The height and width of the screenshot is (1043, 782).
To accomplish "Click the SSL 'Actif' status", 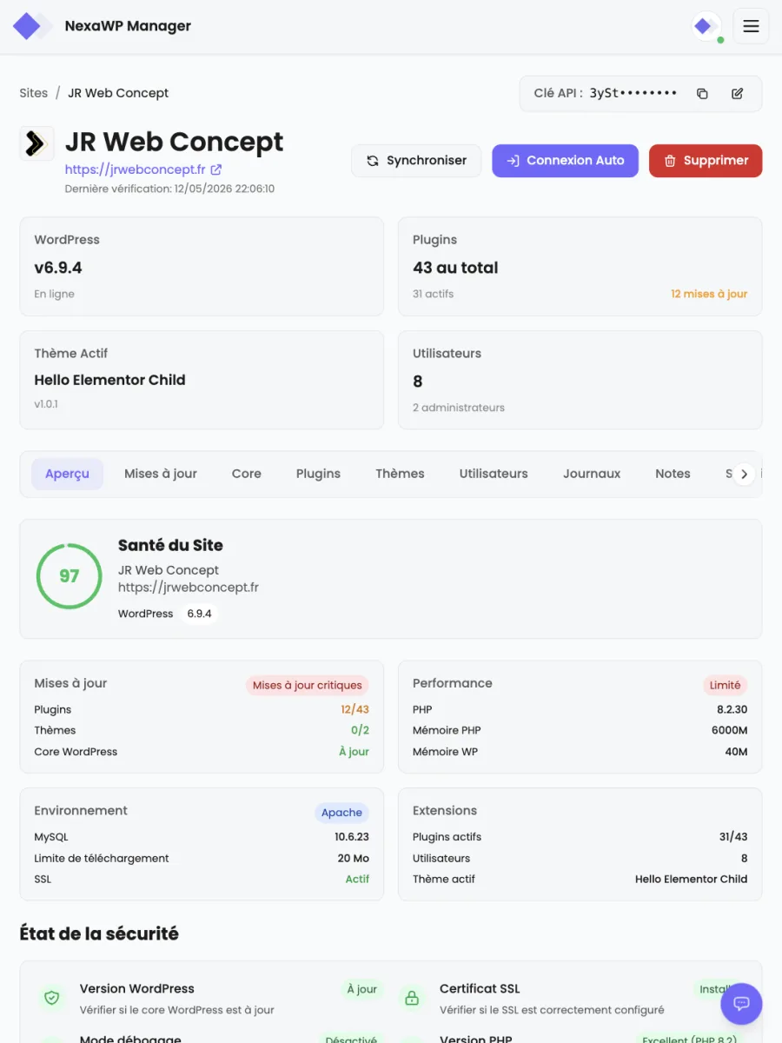I will coord(357,879).
